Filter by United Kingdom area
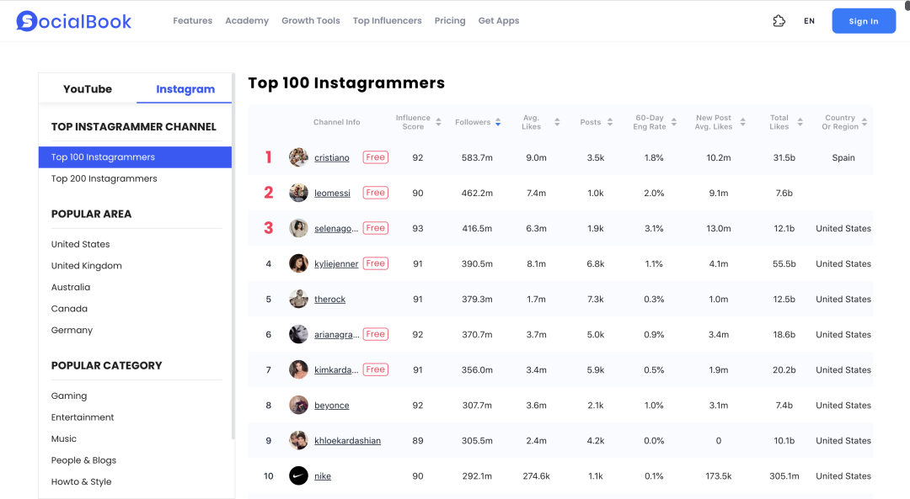 [x=87, y=265]
